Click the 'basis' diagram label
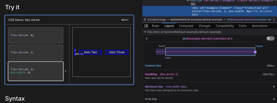The image size is (277, 103). coord(260,46)
